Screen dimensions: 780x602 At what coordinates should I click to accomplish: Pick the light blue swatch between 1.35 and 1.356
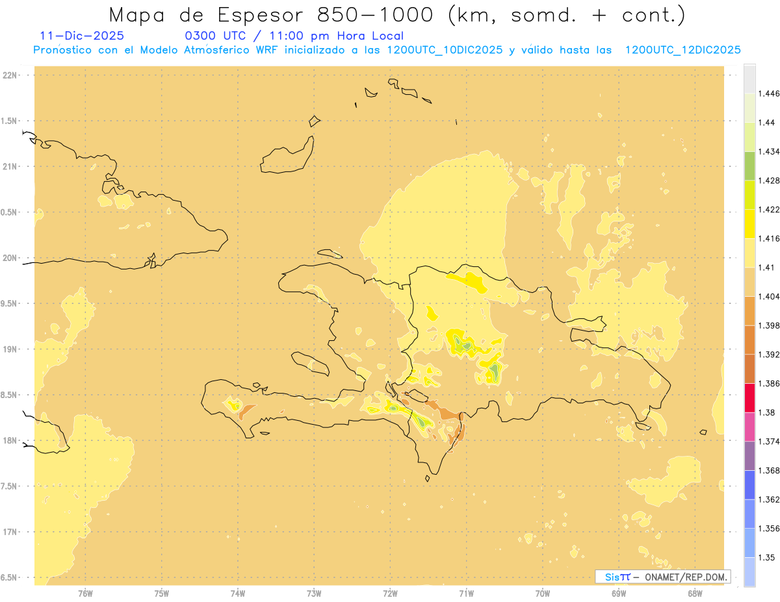pyautogui.click(x=749, y=543)
